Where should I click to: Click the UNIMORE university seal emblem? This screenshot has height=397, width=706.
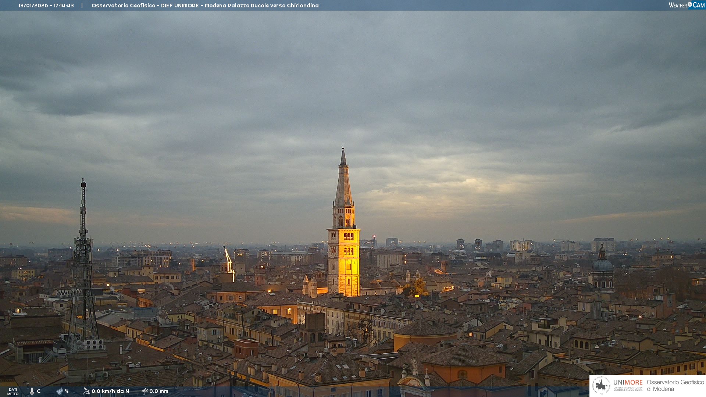[601, 385]
